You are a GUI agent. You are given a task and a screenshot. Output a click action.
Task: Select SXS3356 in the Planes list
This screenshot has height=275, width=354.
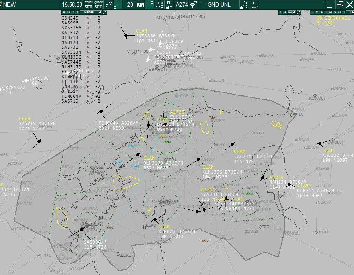click(71, 28)
